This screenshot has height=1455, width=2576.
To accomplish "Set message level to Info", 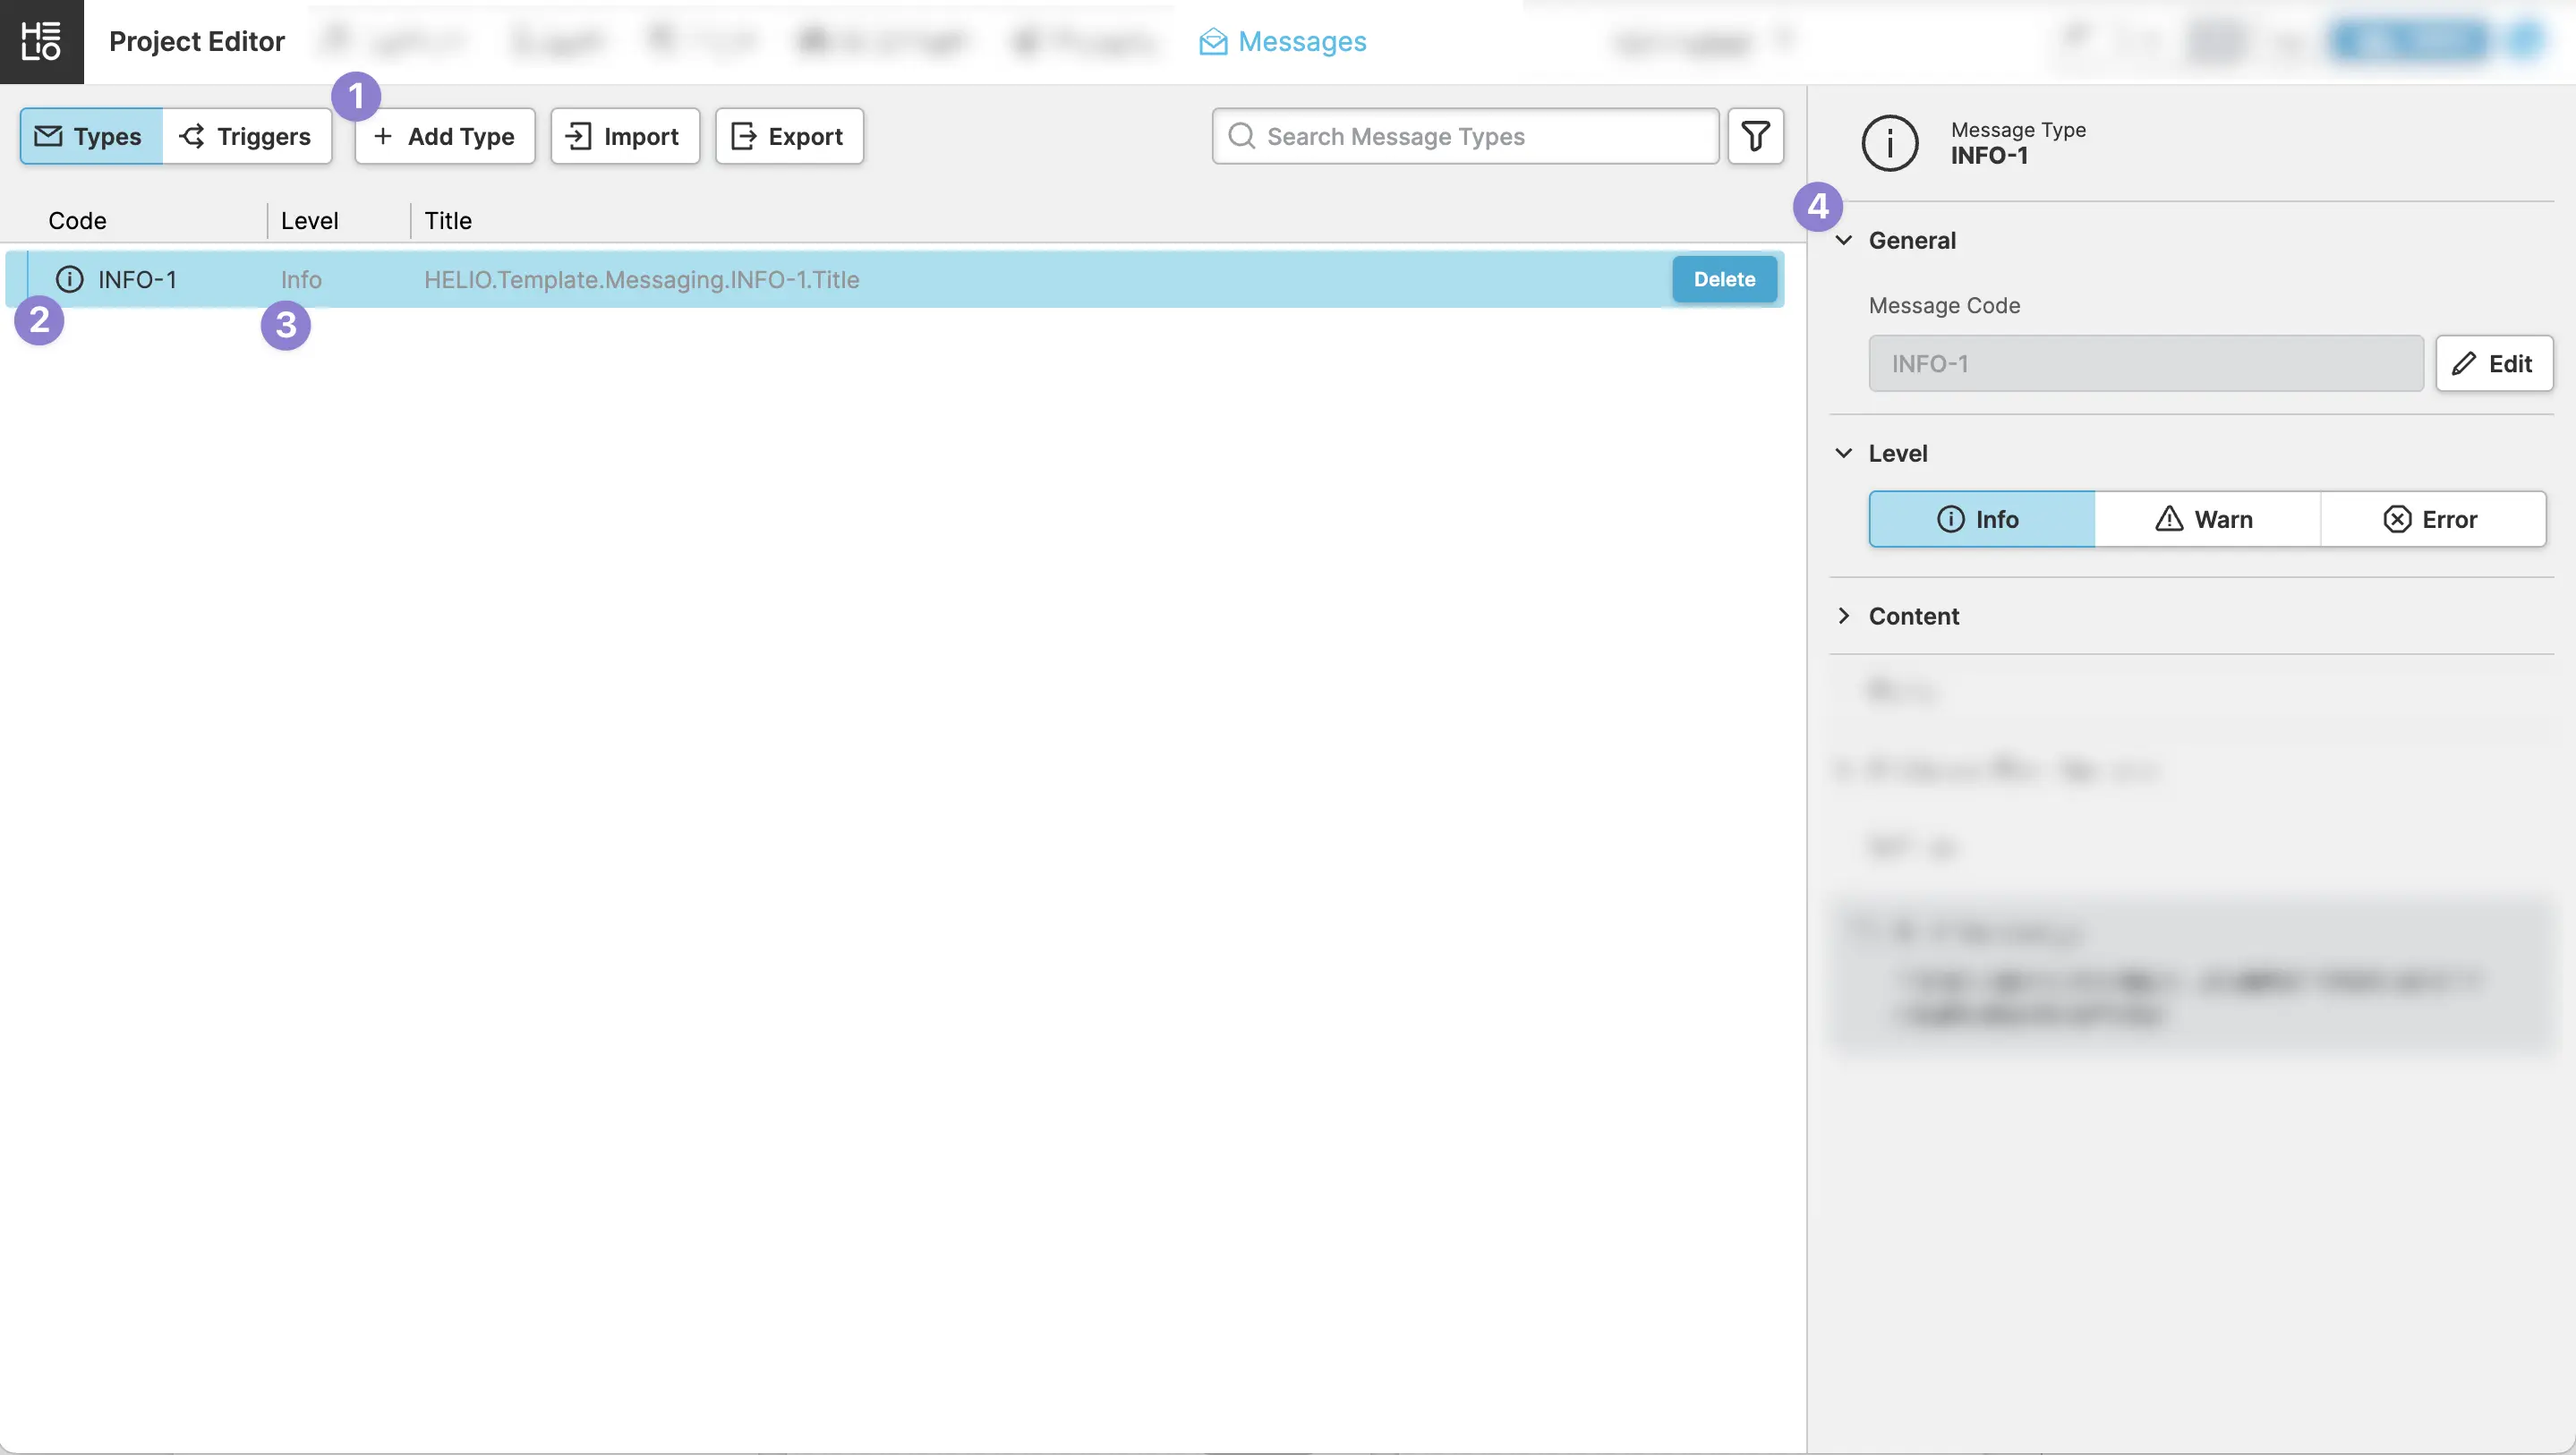I will [x=1981, y=519].
